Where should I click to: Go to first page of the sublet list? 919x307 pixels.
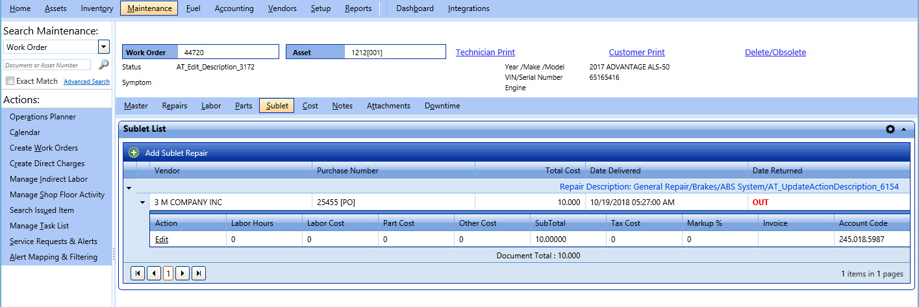click(x=138, y=273)
